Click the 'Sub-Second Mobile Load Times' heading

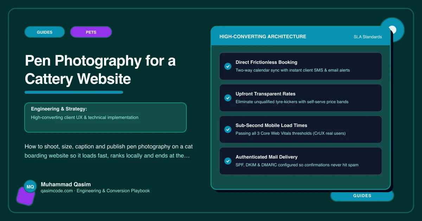(271, 125)
